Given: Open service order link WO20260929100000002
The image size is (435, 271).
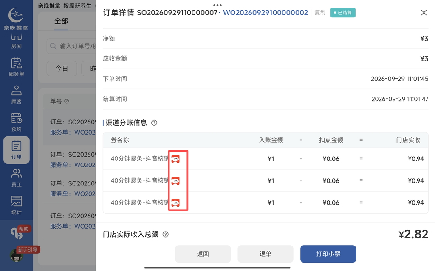Looking at the screenshot, I should point(266,13).
